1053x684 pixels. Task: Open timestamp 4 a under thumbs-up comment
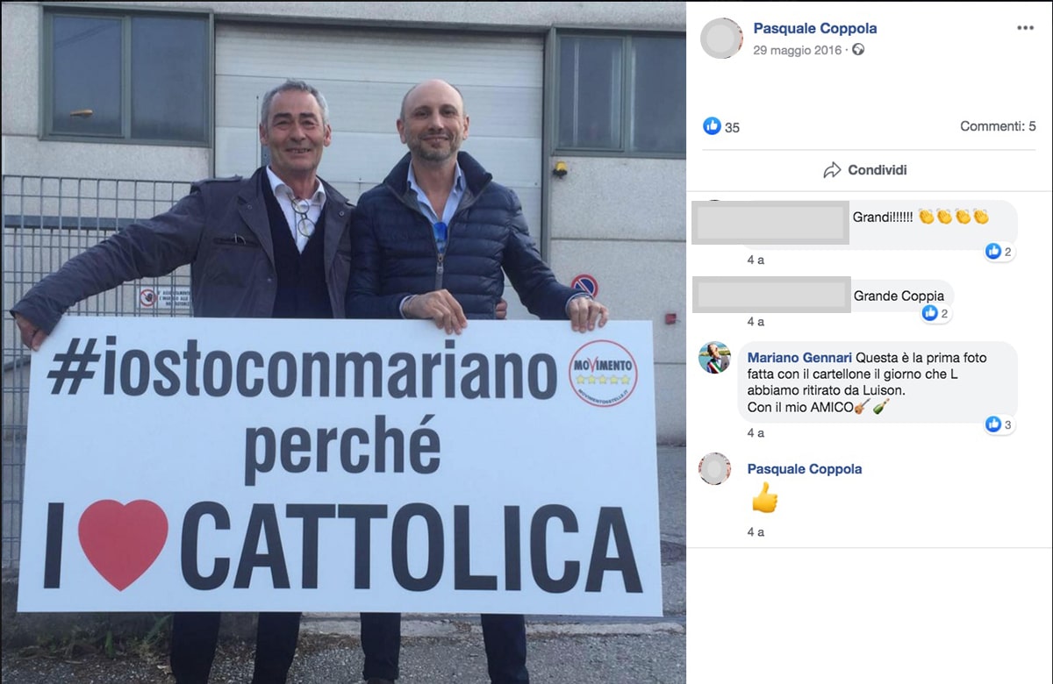coord(756,532)
